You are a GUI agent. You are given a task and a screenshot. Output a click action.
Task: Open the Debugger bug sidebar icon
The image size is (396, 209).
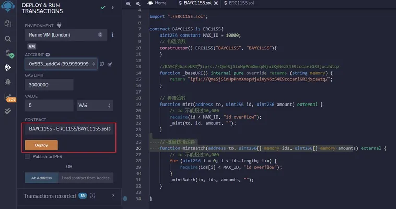pyautogui.click(x=8, y=82)
